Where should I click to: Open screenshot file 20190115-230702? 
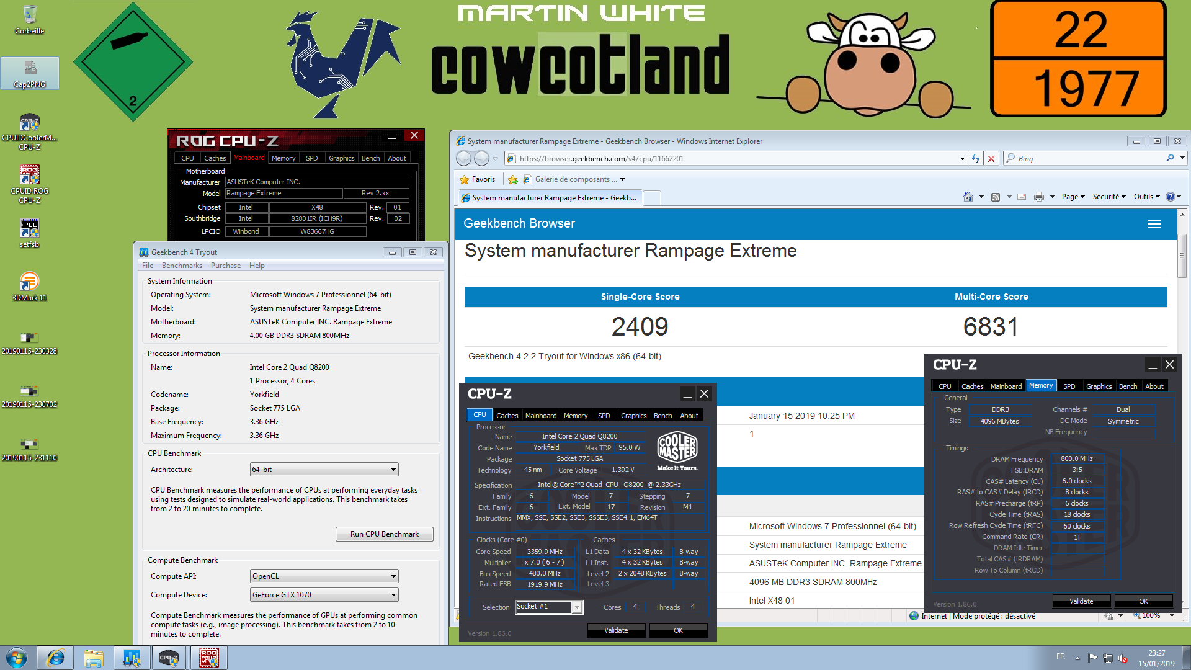pyautogui.click(x=29, y=396)
